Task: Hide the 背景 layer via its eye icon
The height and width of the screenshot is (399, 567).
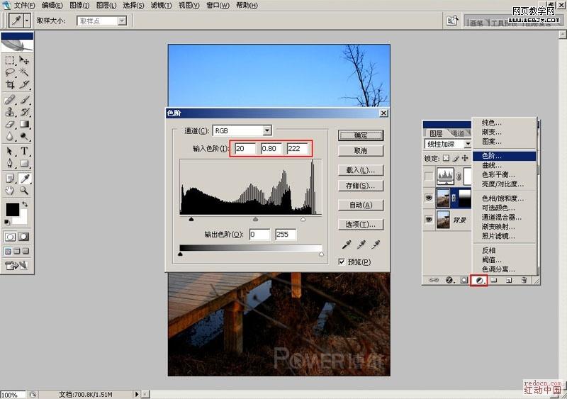Action: pyautogui.click(x=429, y=219)
